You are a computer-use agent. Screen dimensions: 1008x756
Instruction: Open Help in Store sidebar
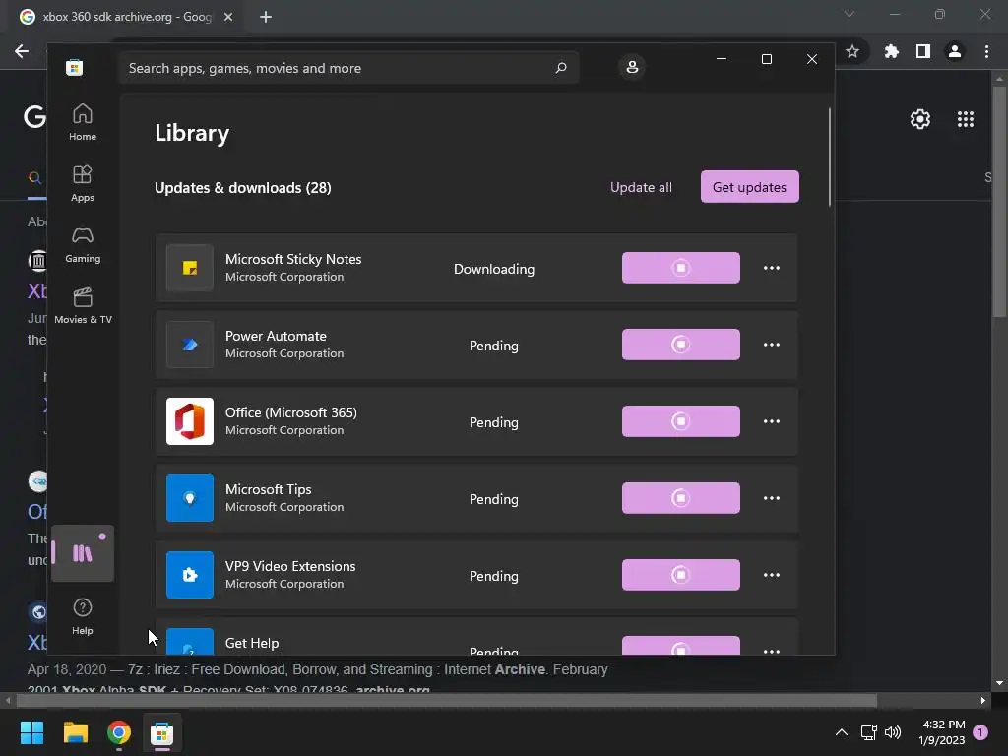pos(83,616)
